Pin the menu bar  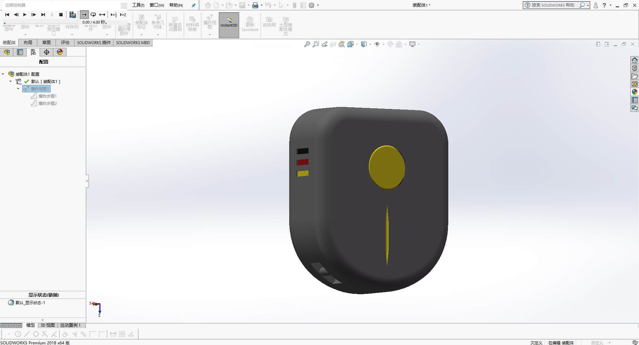(194, 5)
